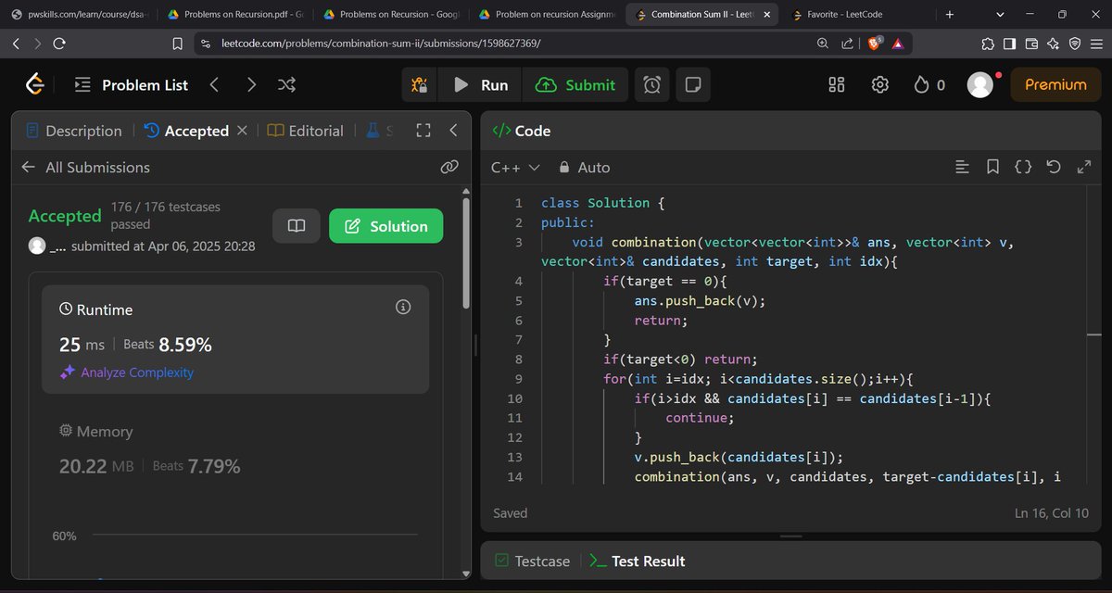Toggle the browser sidebar icon

(x=1009, y=44)
